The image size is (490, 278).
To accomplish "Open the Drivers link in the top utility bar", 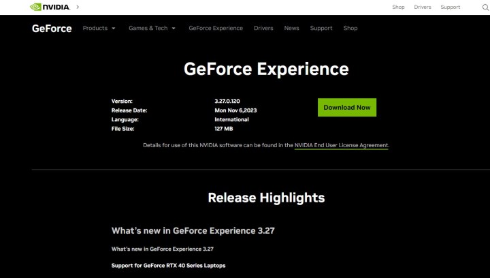I will coord(423,7).
